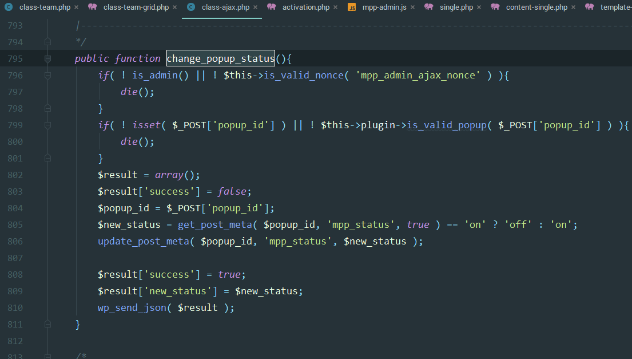This screenshot has height=359, width=632.
Task: Close the class-team-grid.php tab
Action: coord(174,7)
